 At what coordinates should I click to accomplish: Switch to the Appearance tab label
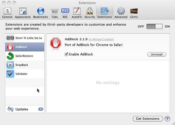23,17
